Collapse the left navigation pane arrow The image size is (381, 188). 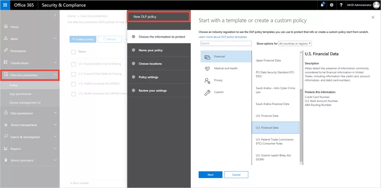(55, 15)
